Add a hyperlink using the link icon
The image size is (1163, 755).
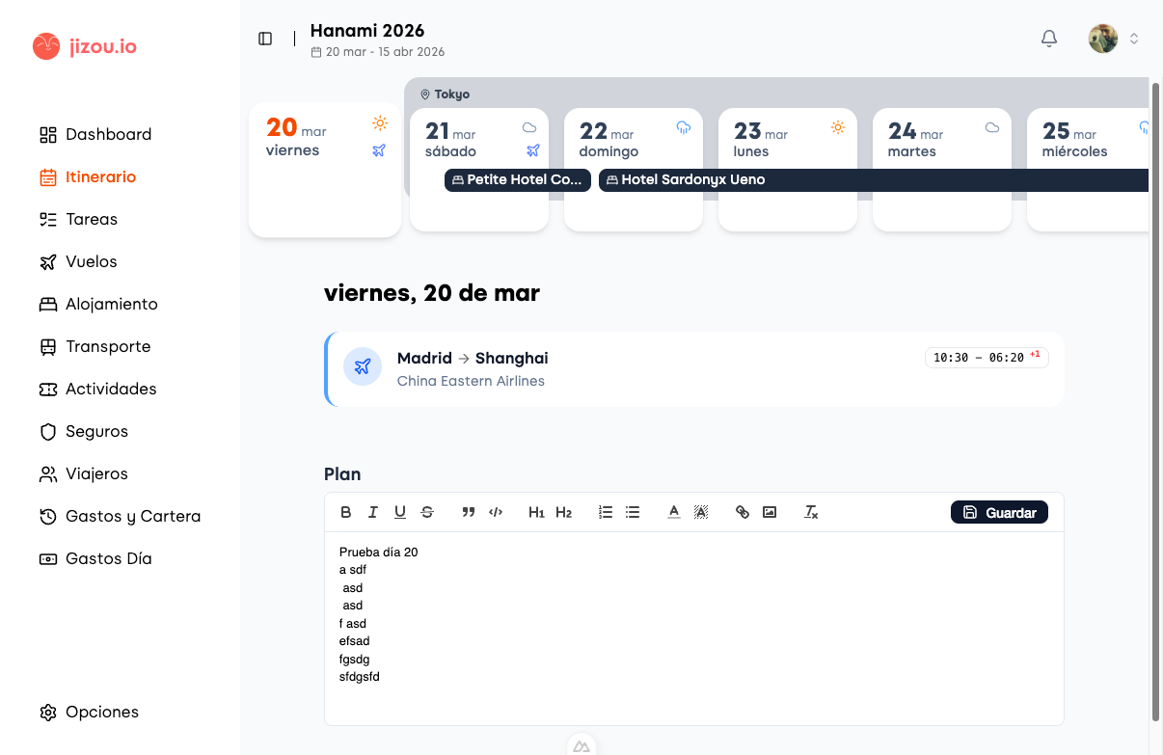click(742, 512)
